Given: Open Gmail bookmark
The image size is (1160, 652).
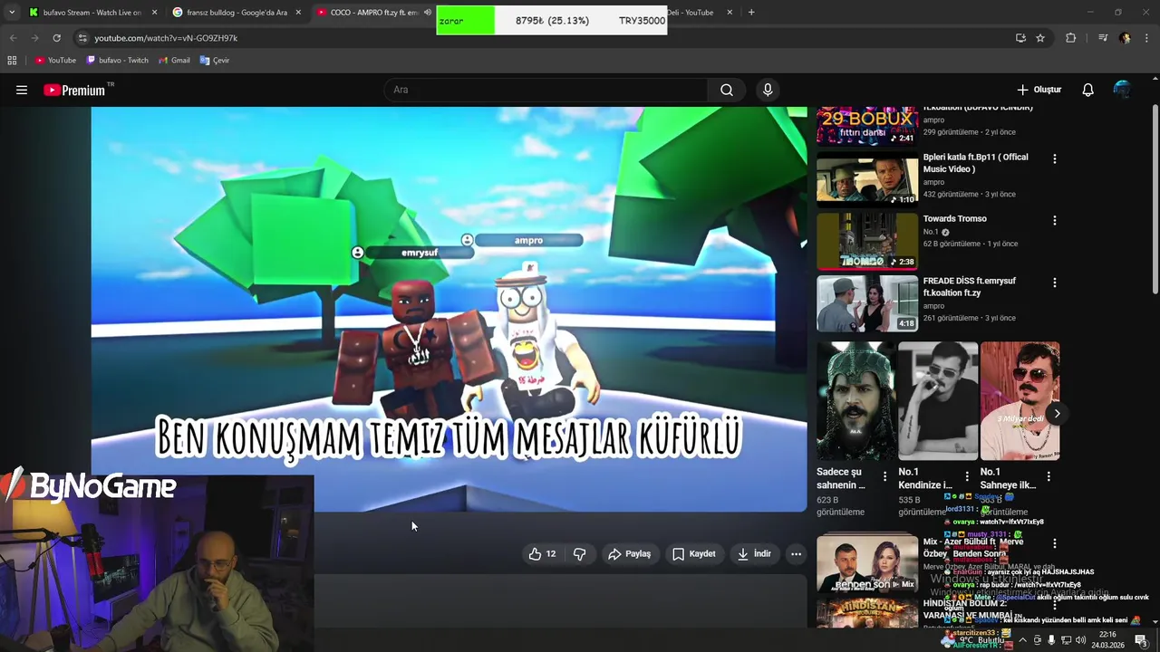Looking at the screenshot, I should pos(174,60).
